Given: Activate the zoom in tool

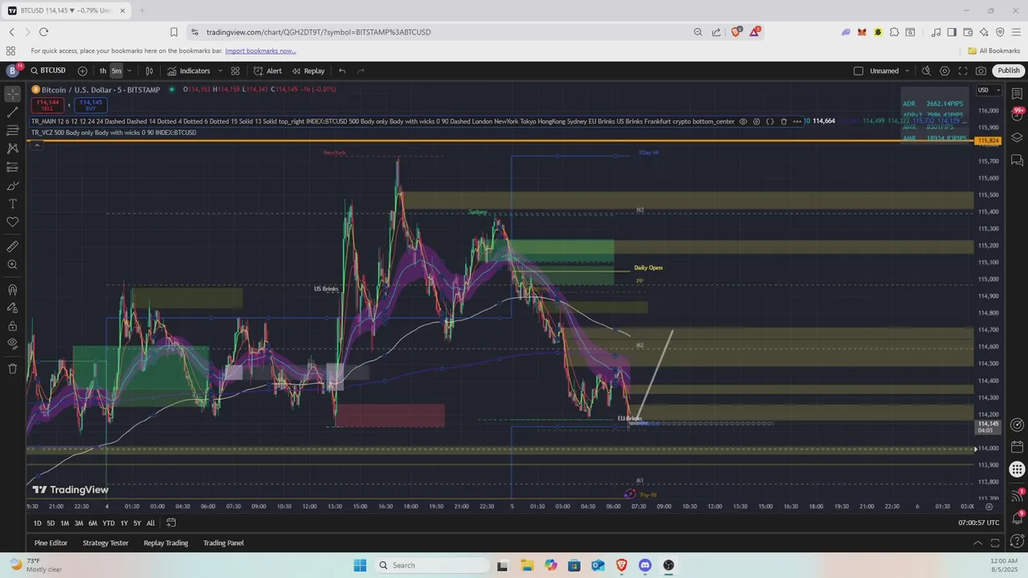Looking at the screenshot, I should (x=12, y=265).
